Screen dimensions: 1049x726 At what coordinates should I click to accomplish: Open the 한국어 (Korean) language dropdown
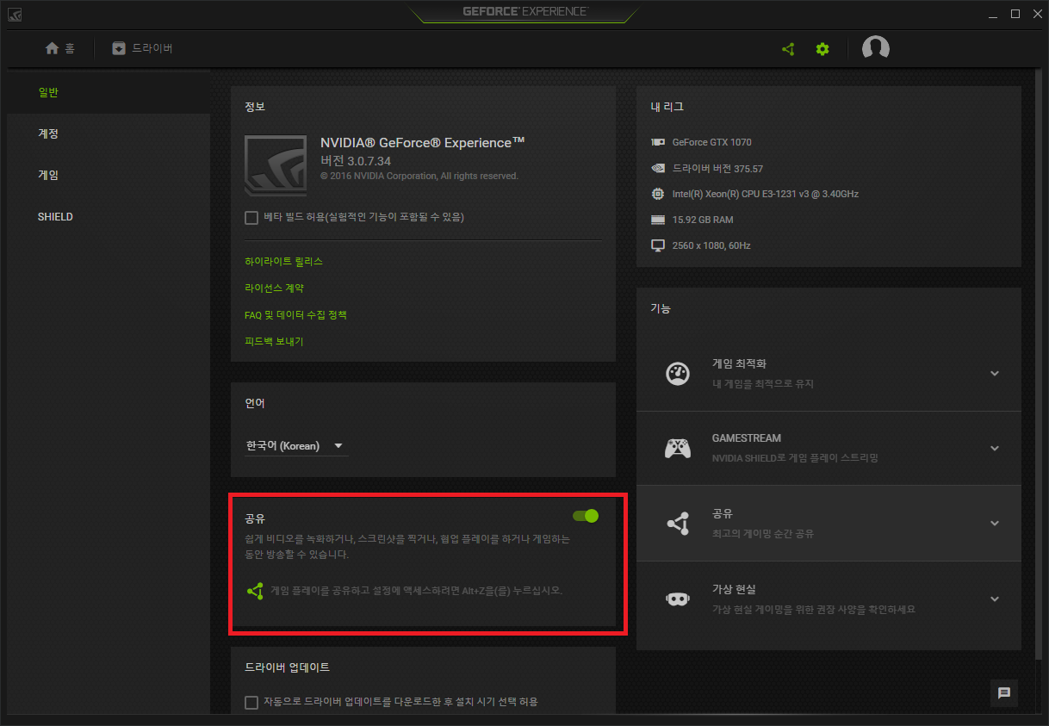tap(295, 445)
